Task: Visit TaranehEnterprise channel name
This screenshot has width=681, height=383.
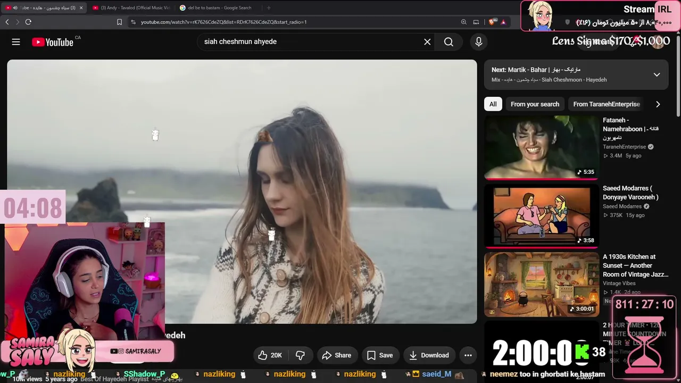Action: 624,147
